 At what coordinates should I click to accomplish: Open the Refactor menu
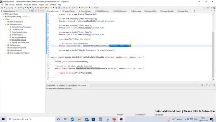(x=19, y=5)
